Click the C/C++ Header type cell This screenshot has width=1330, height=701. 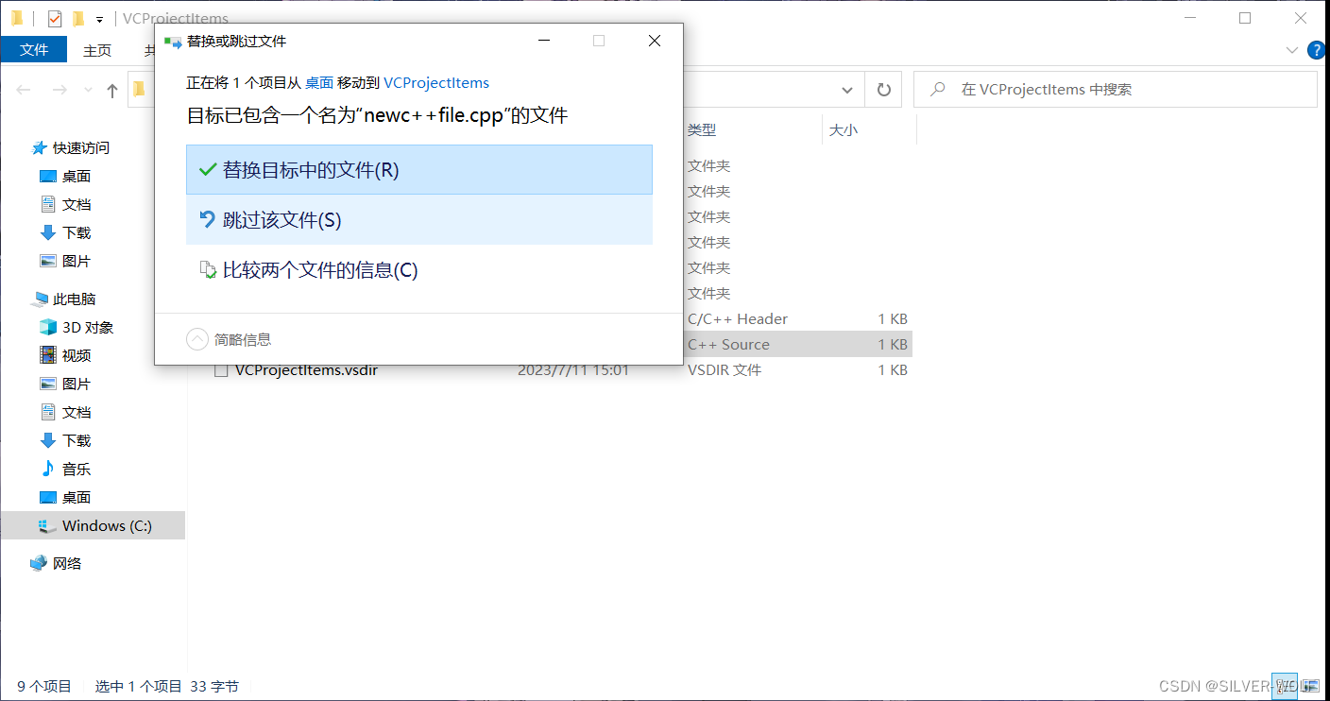[738, 319]
